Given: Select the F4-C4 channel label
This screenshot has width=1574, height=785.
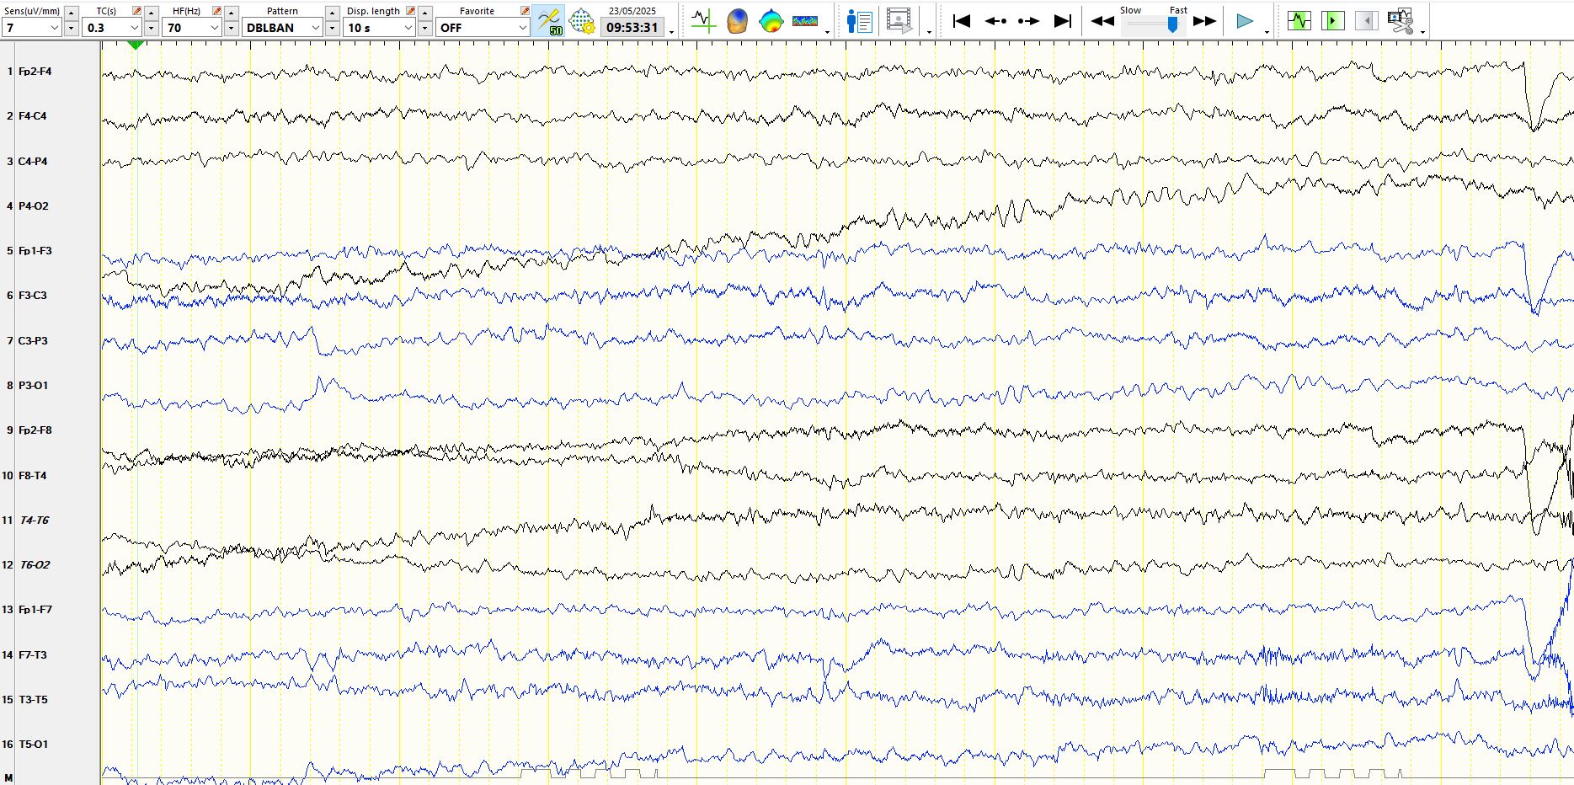Looking at the screenshot, I should (x=32, y=116).
